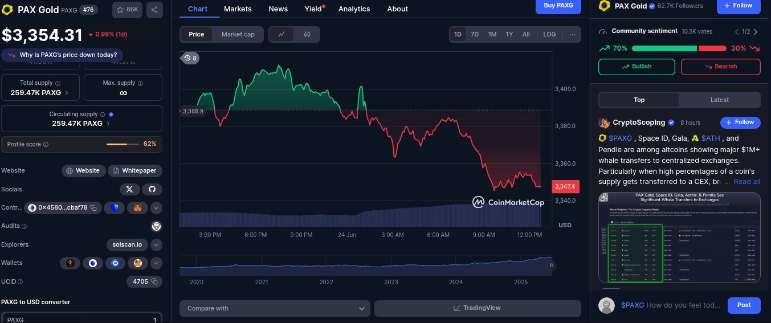Click the Post button
771x323 pixels.
point(744,305)
